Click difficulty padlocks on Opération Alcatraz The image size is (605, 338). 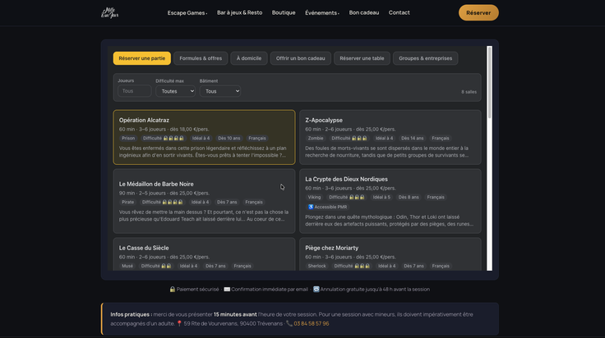pyautogui.click(x=173, y=138)
